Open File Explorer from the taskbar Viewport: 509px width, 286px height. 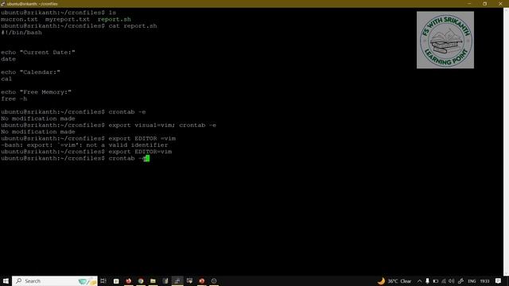[153, 281]
